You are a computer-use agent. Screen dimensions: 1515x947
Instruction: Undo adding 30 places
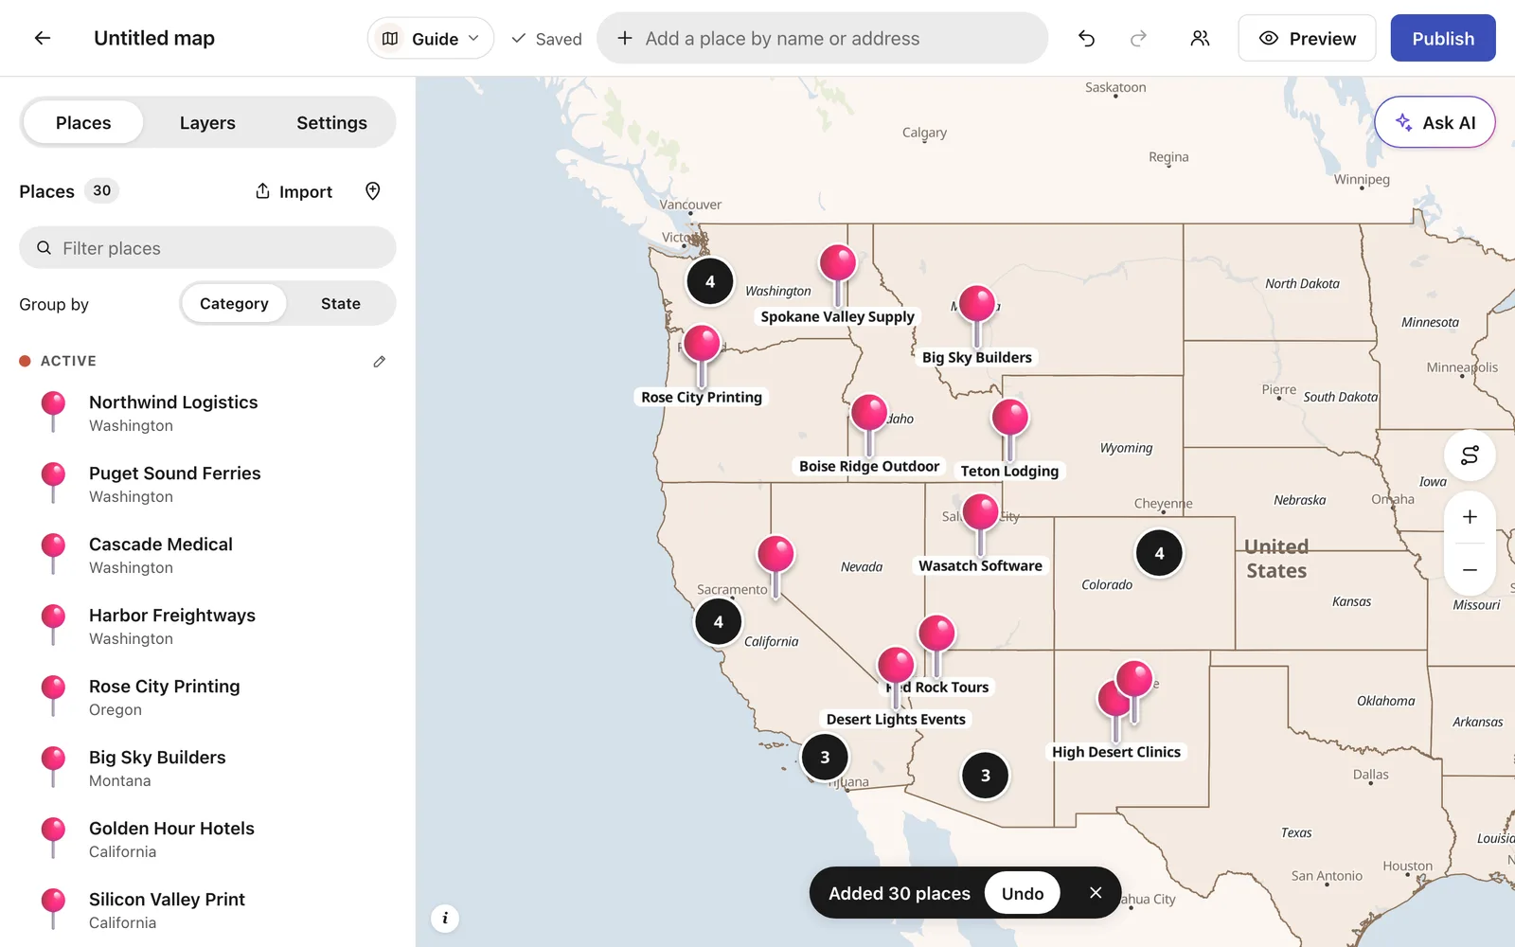pos(1022,893)
